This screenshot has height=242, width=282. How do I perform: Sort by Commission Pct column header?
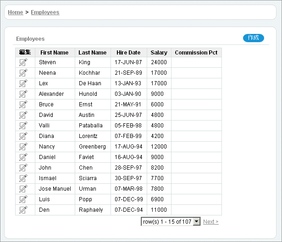point(196,53)
